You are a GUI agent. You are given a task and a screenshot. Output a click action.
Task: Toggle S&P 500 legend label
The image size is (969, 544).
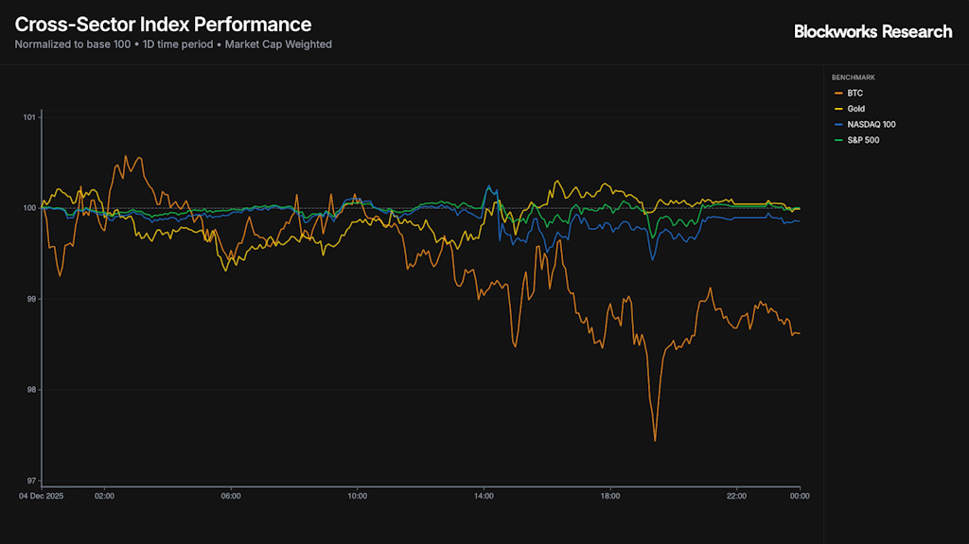(863, 140)
